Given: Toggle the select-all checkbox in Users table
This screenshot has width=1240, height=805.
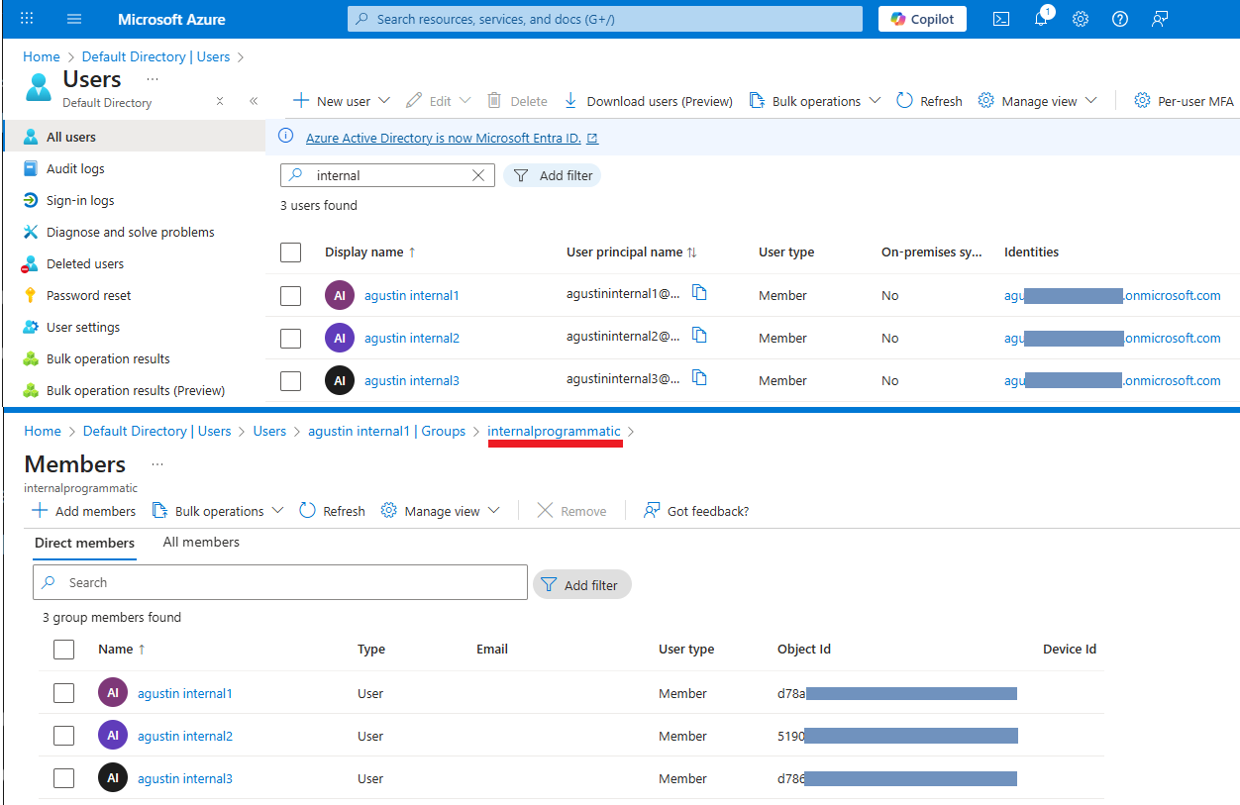Looking at the screenshot, I should tap(290, 252).
